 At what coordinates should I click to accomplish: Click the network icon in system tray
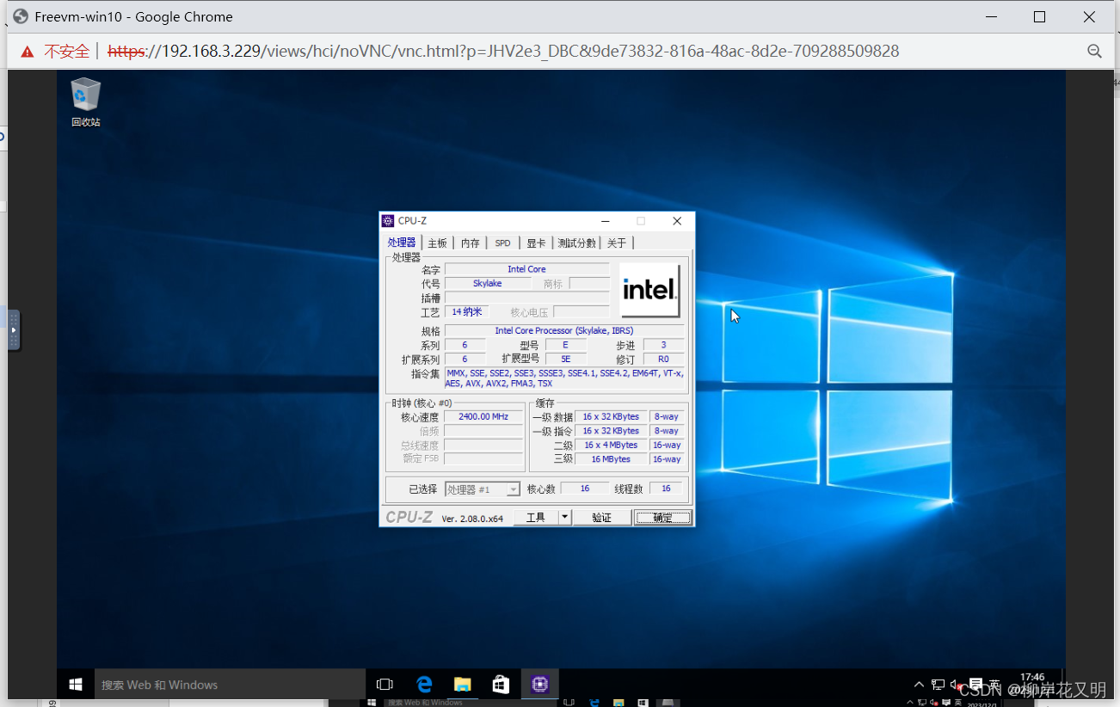pyautogui.click(x=938, y=685)
